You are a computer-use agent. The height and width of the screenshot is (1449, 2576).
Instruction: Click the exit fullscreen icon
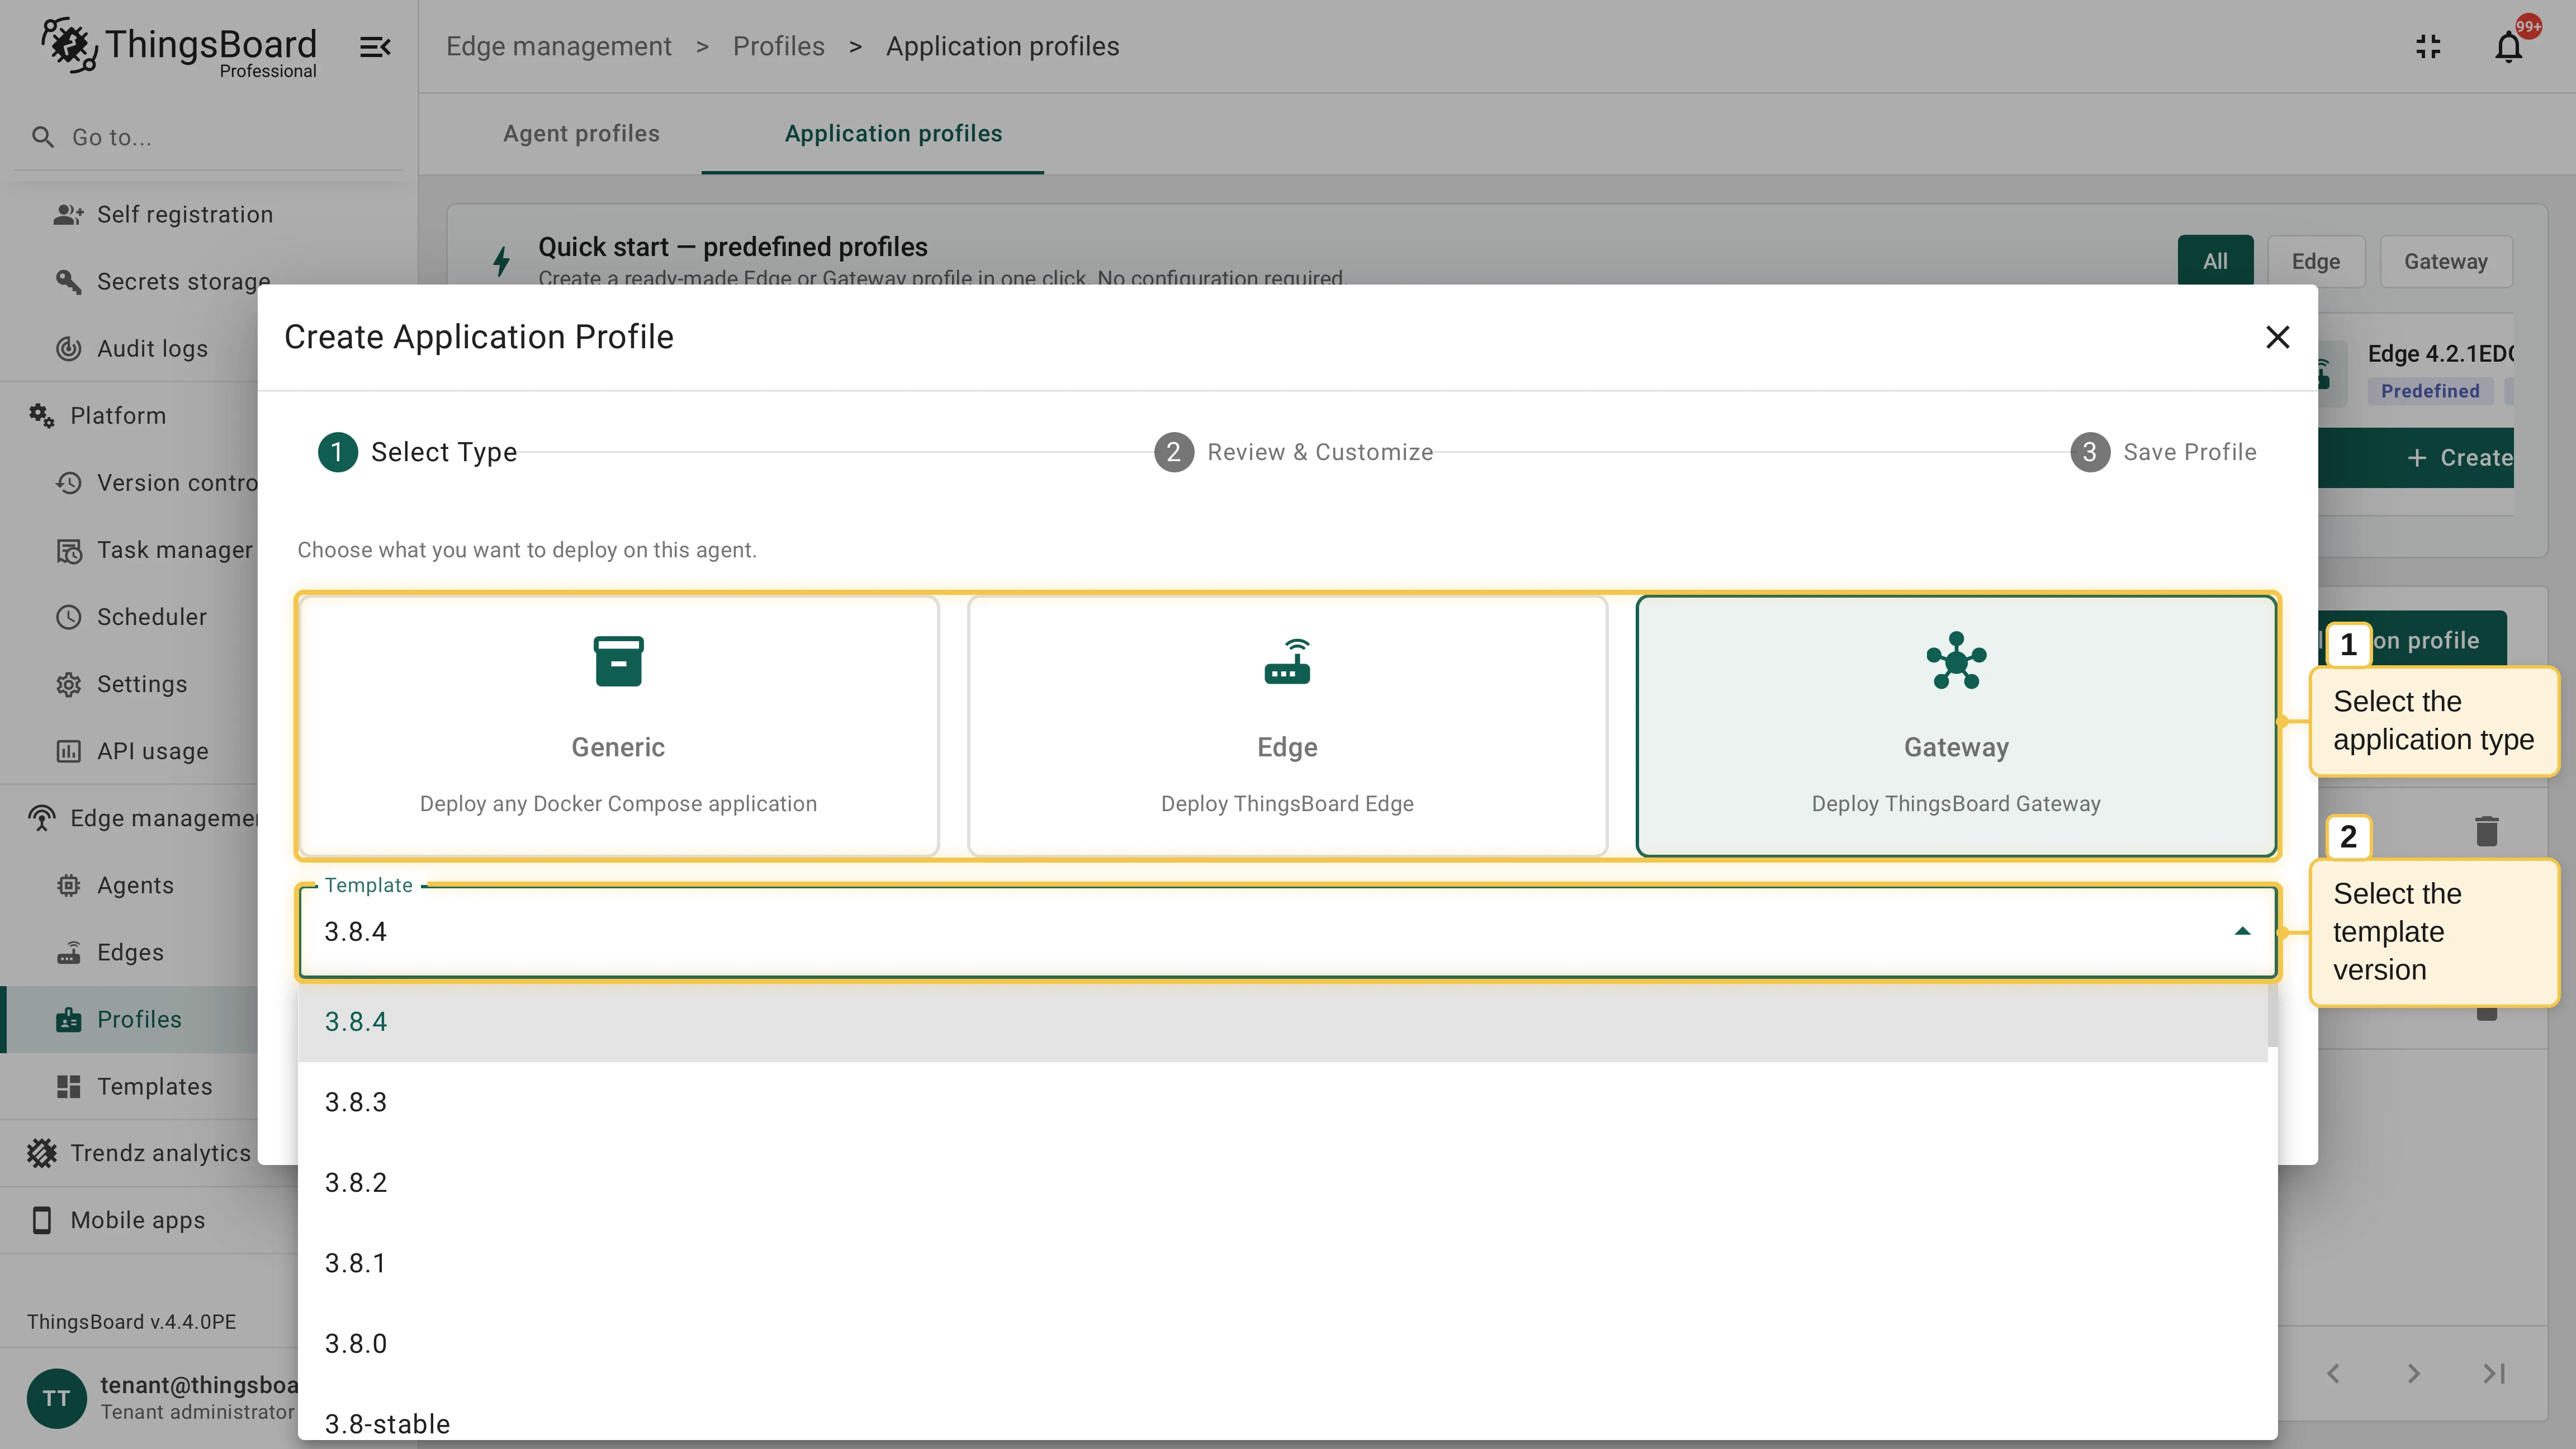pos(2428,47)
